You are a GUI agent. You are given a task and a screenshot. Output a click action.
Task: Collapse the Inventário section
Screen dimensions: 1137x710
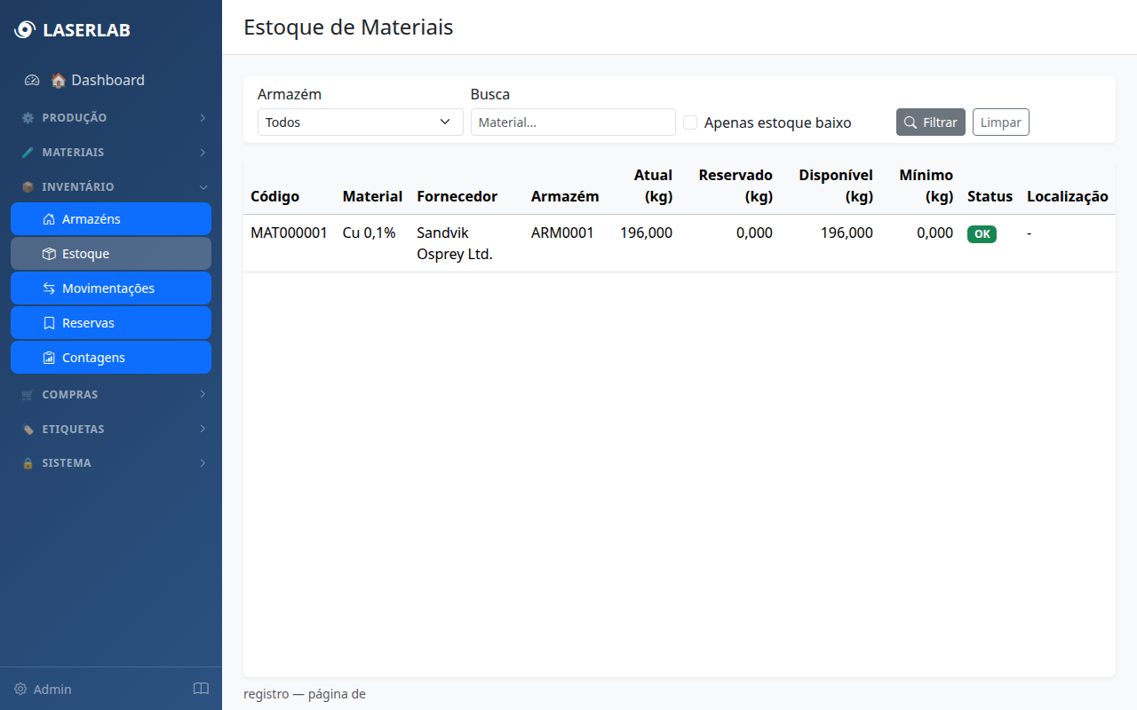[111, 187]
